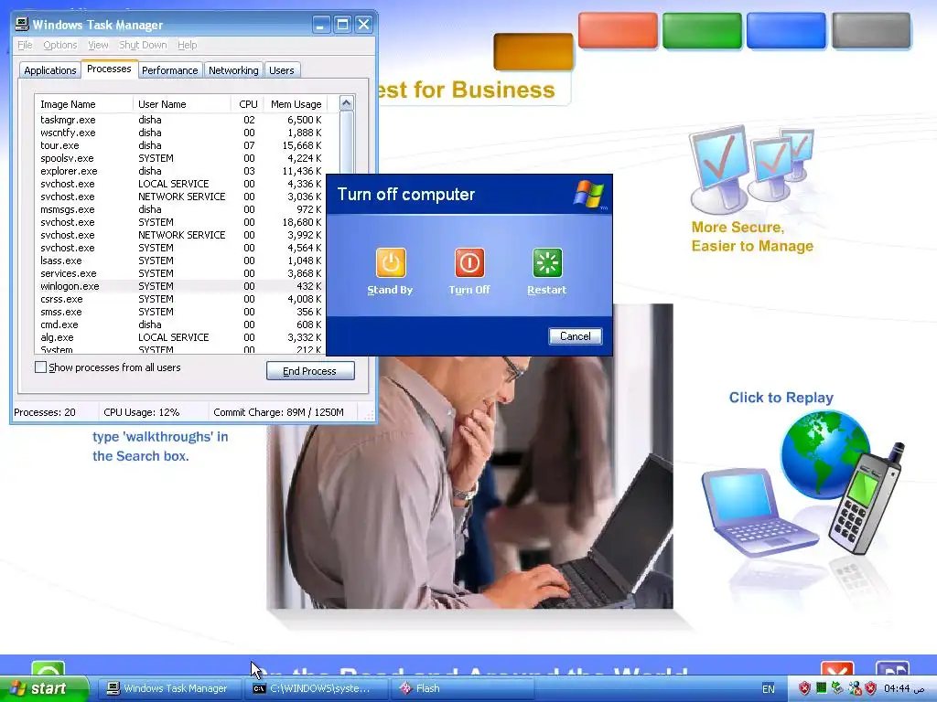Click the Safely Remove Hardware tray icon
Screen dimensions: 937x702
[x=838, y=688]
